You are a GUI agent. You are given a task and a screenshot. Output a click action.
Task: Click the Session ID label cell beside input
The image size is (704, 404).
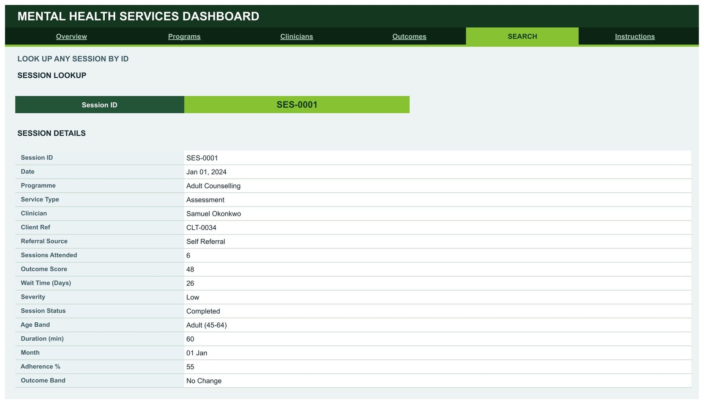[x=99, y=105]
